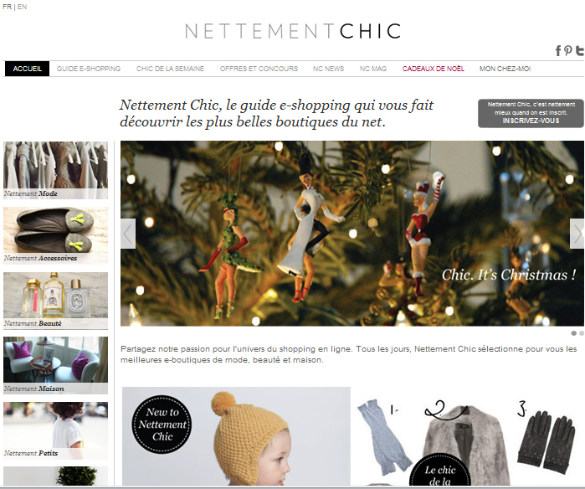Image resolution: width=585 pixels, height=489 pixels.
Task: Open Nettement Beauté category thumbnail
Action: click(x=55, y=301)
